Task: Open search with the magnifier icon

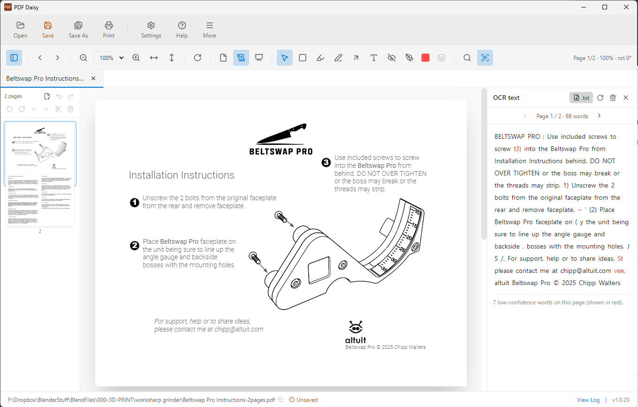Action: [467, 58]
